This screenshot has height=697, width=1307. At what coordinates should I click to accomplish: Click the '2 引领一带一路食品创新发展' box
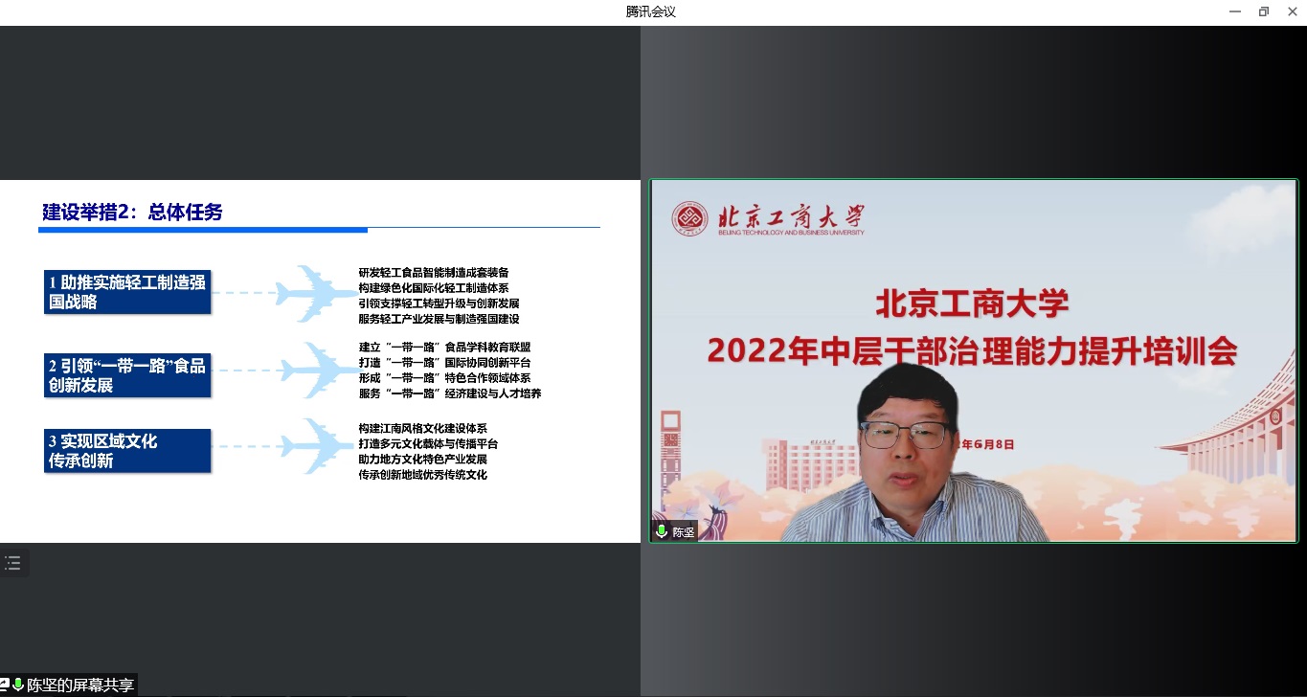click(127, 375)
